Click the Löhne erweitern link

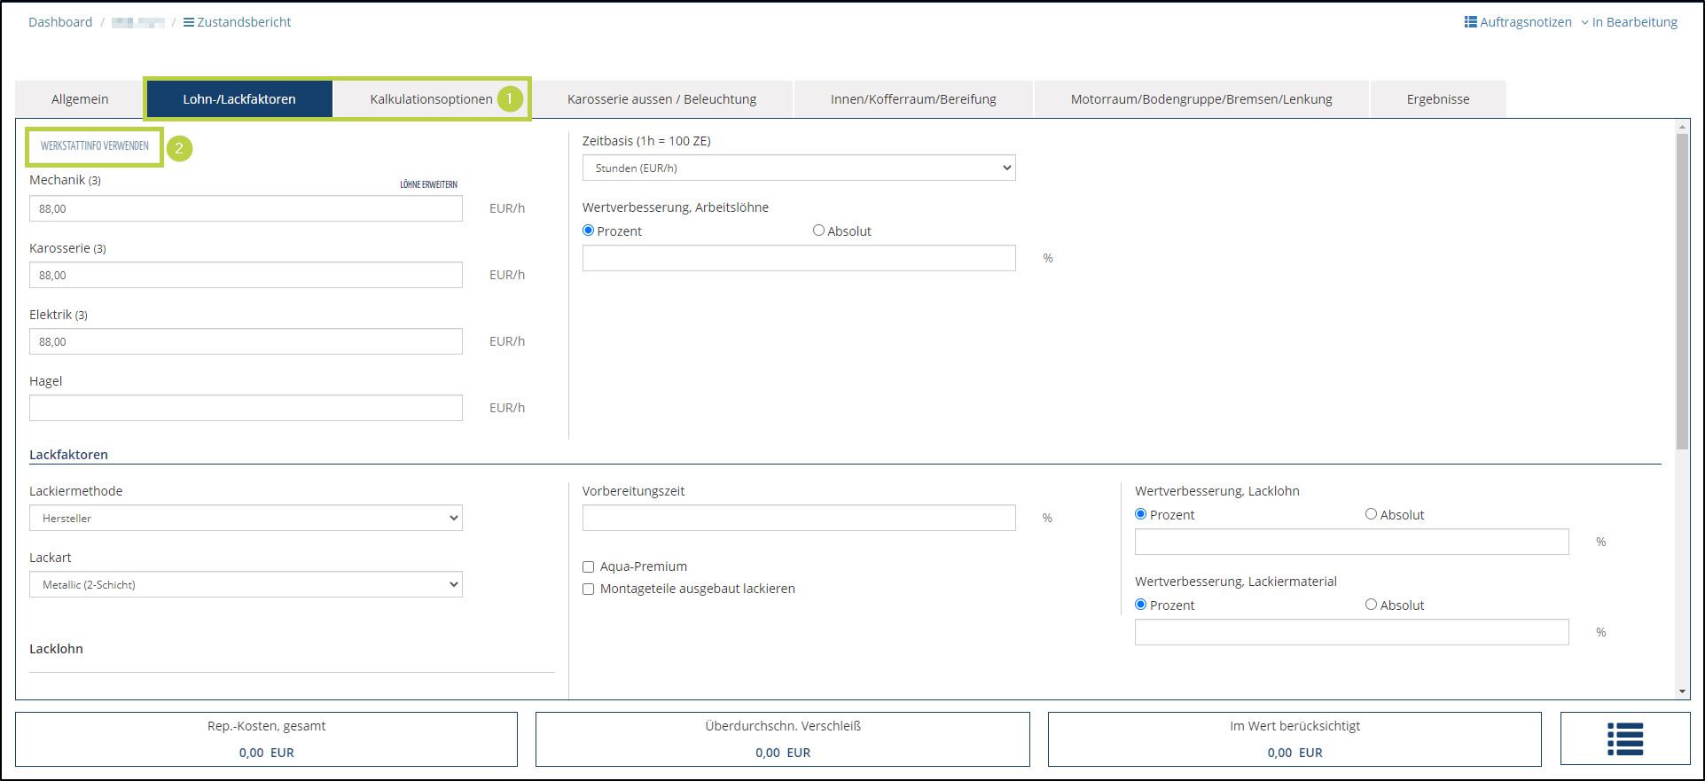pyautogui.click(x=428, y=184)
